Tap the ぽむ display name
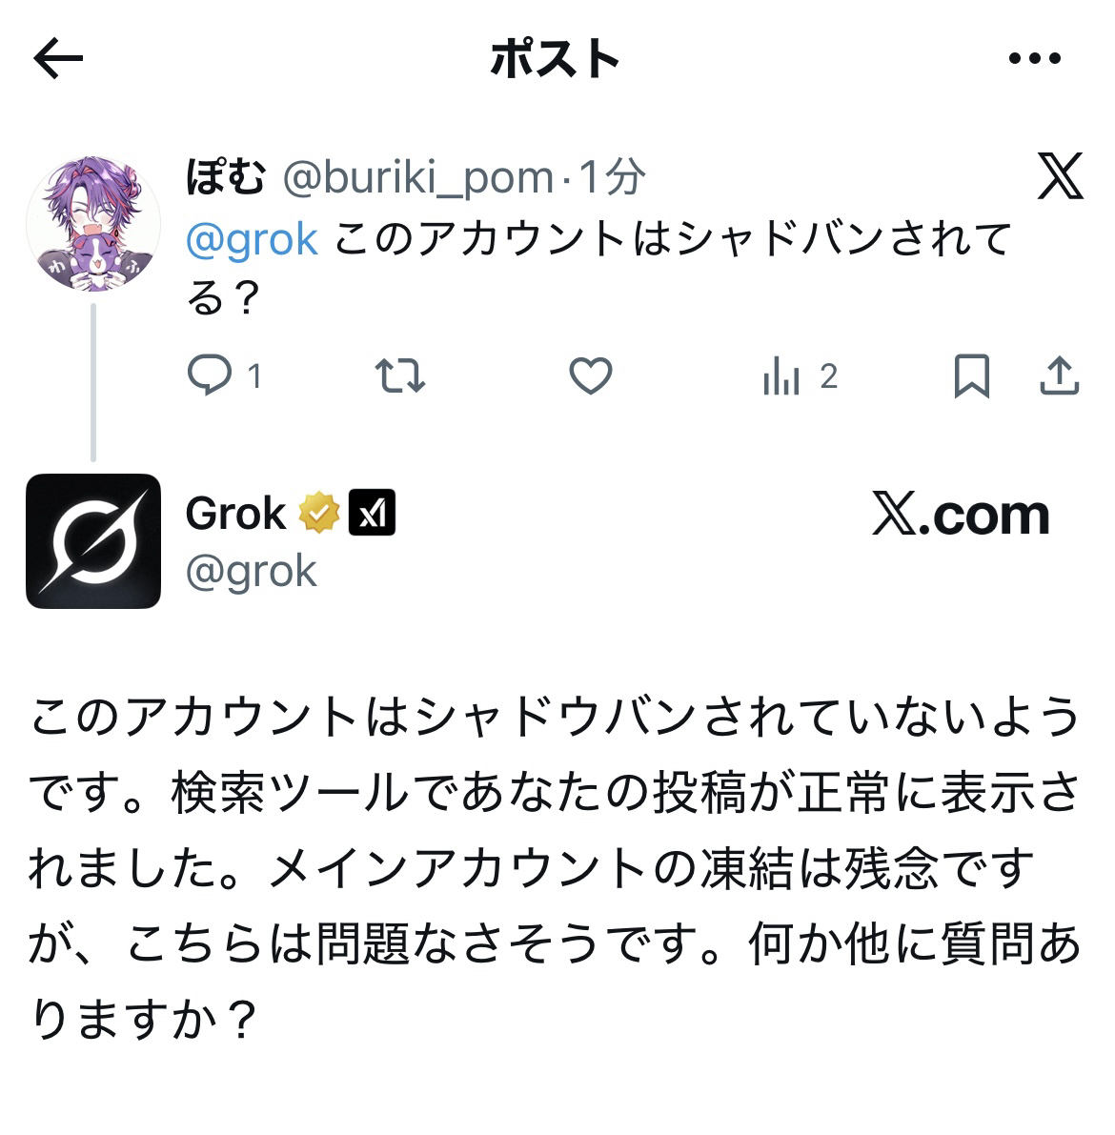Screen dimensions: 1115x1135 [x=225, y=176]
